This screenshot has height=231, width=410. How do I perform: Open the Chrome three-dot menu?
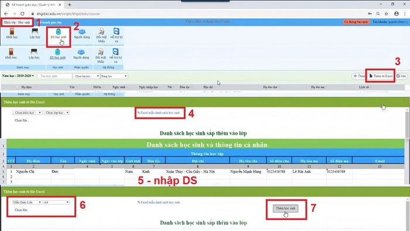(405, 13)
